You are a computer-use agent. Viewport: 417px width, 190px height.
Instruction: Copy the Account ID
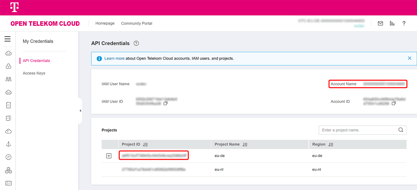394,103
